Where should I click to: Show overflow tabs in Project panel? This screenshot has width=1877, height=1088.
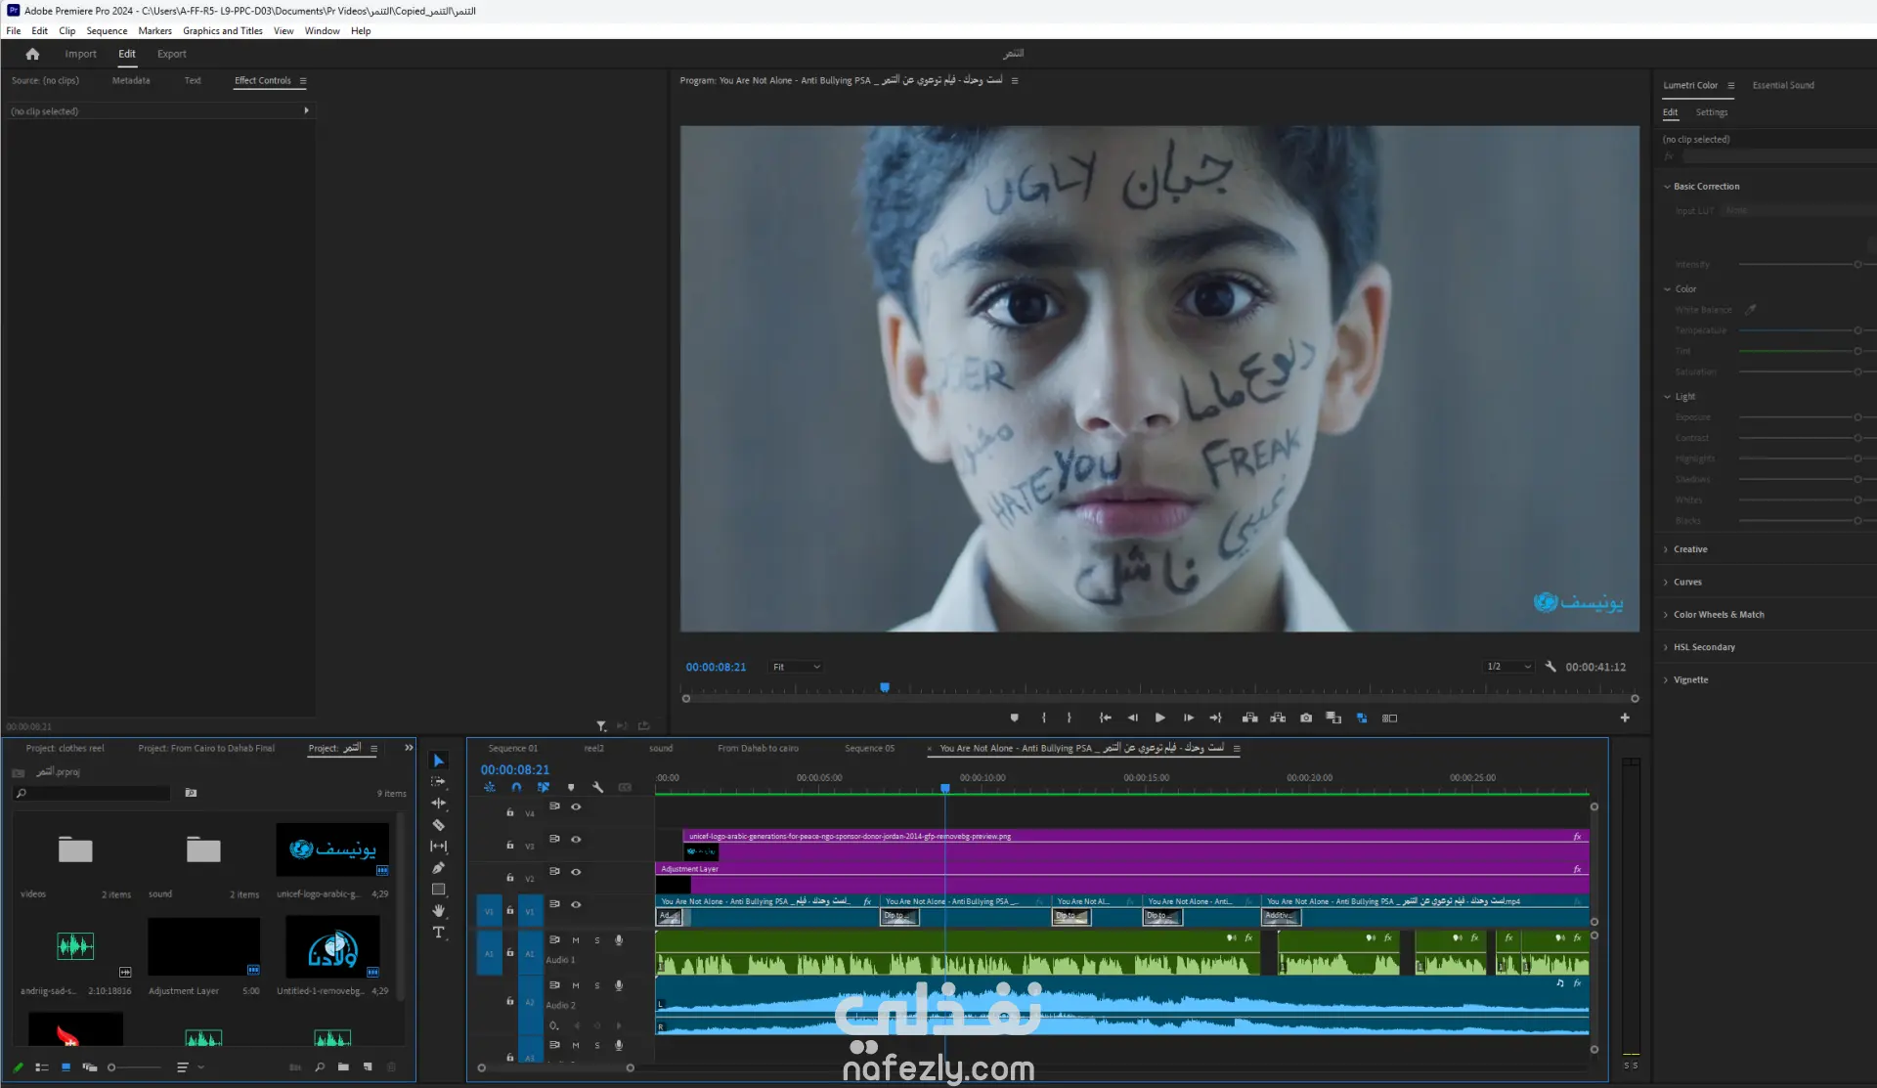point(409,748)
